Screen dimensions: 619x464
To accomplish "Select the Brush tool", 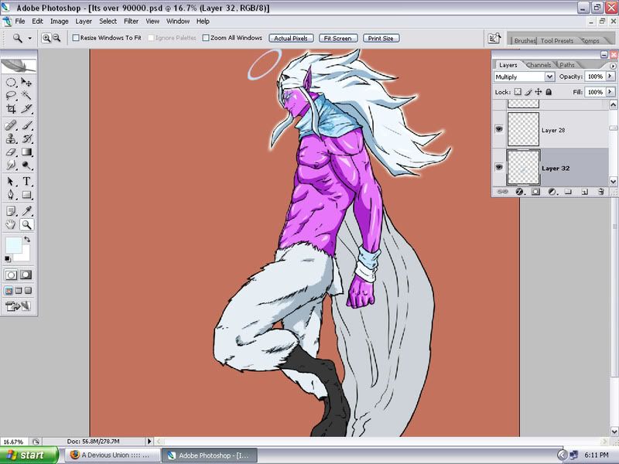I will tap(26, 125).
